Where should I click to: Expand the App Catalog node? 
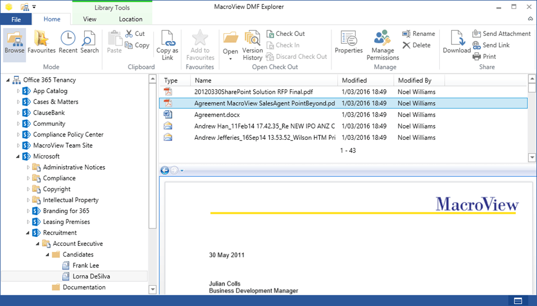tap(18, 91)
